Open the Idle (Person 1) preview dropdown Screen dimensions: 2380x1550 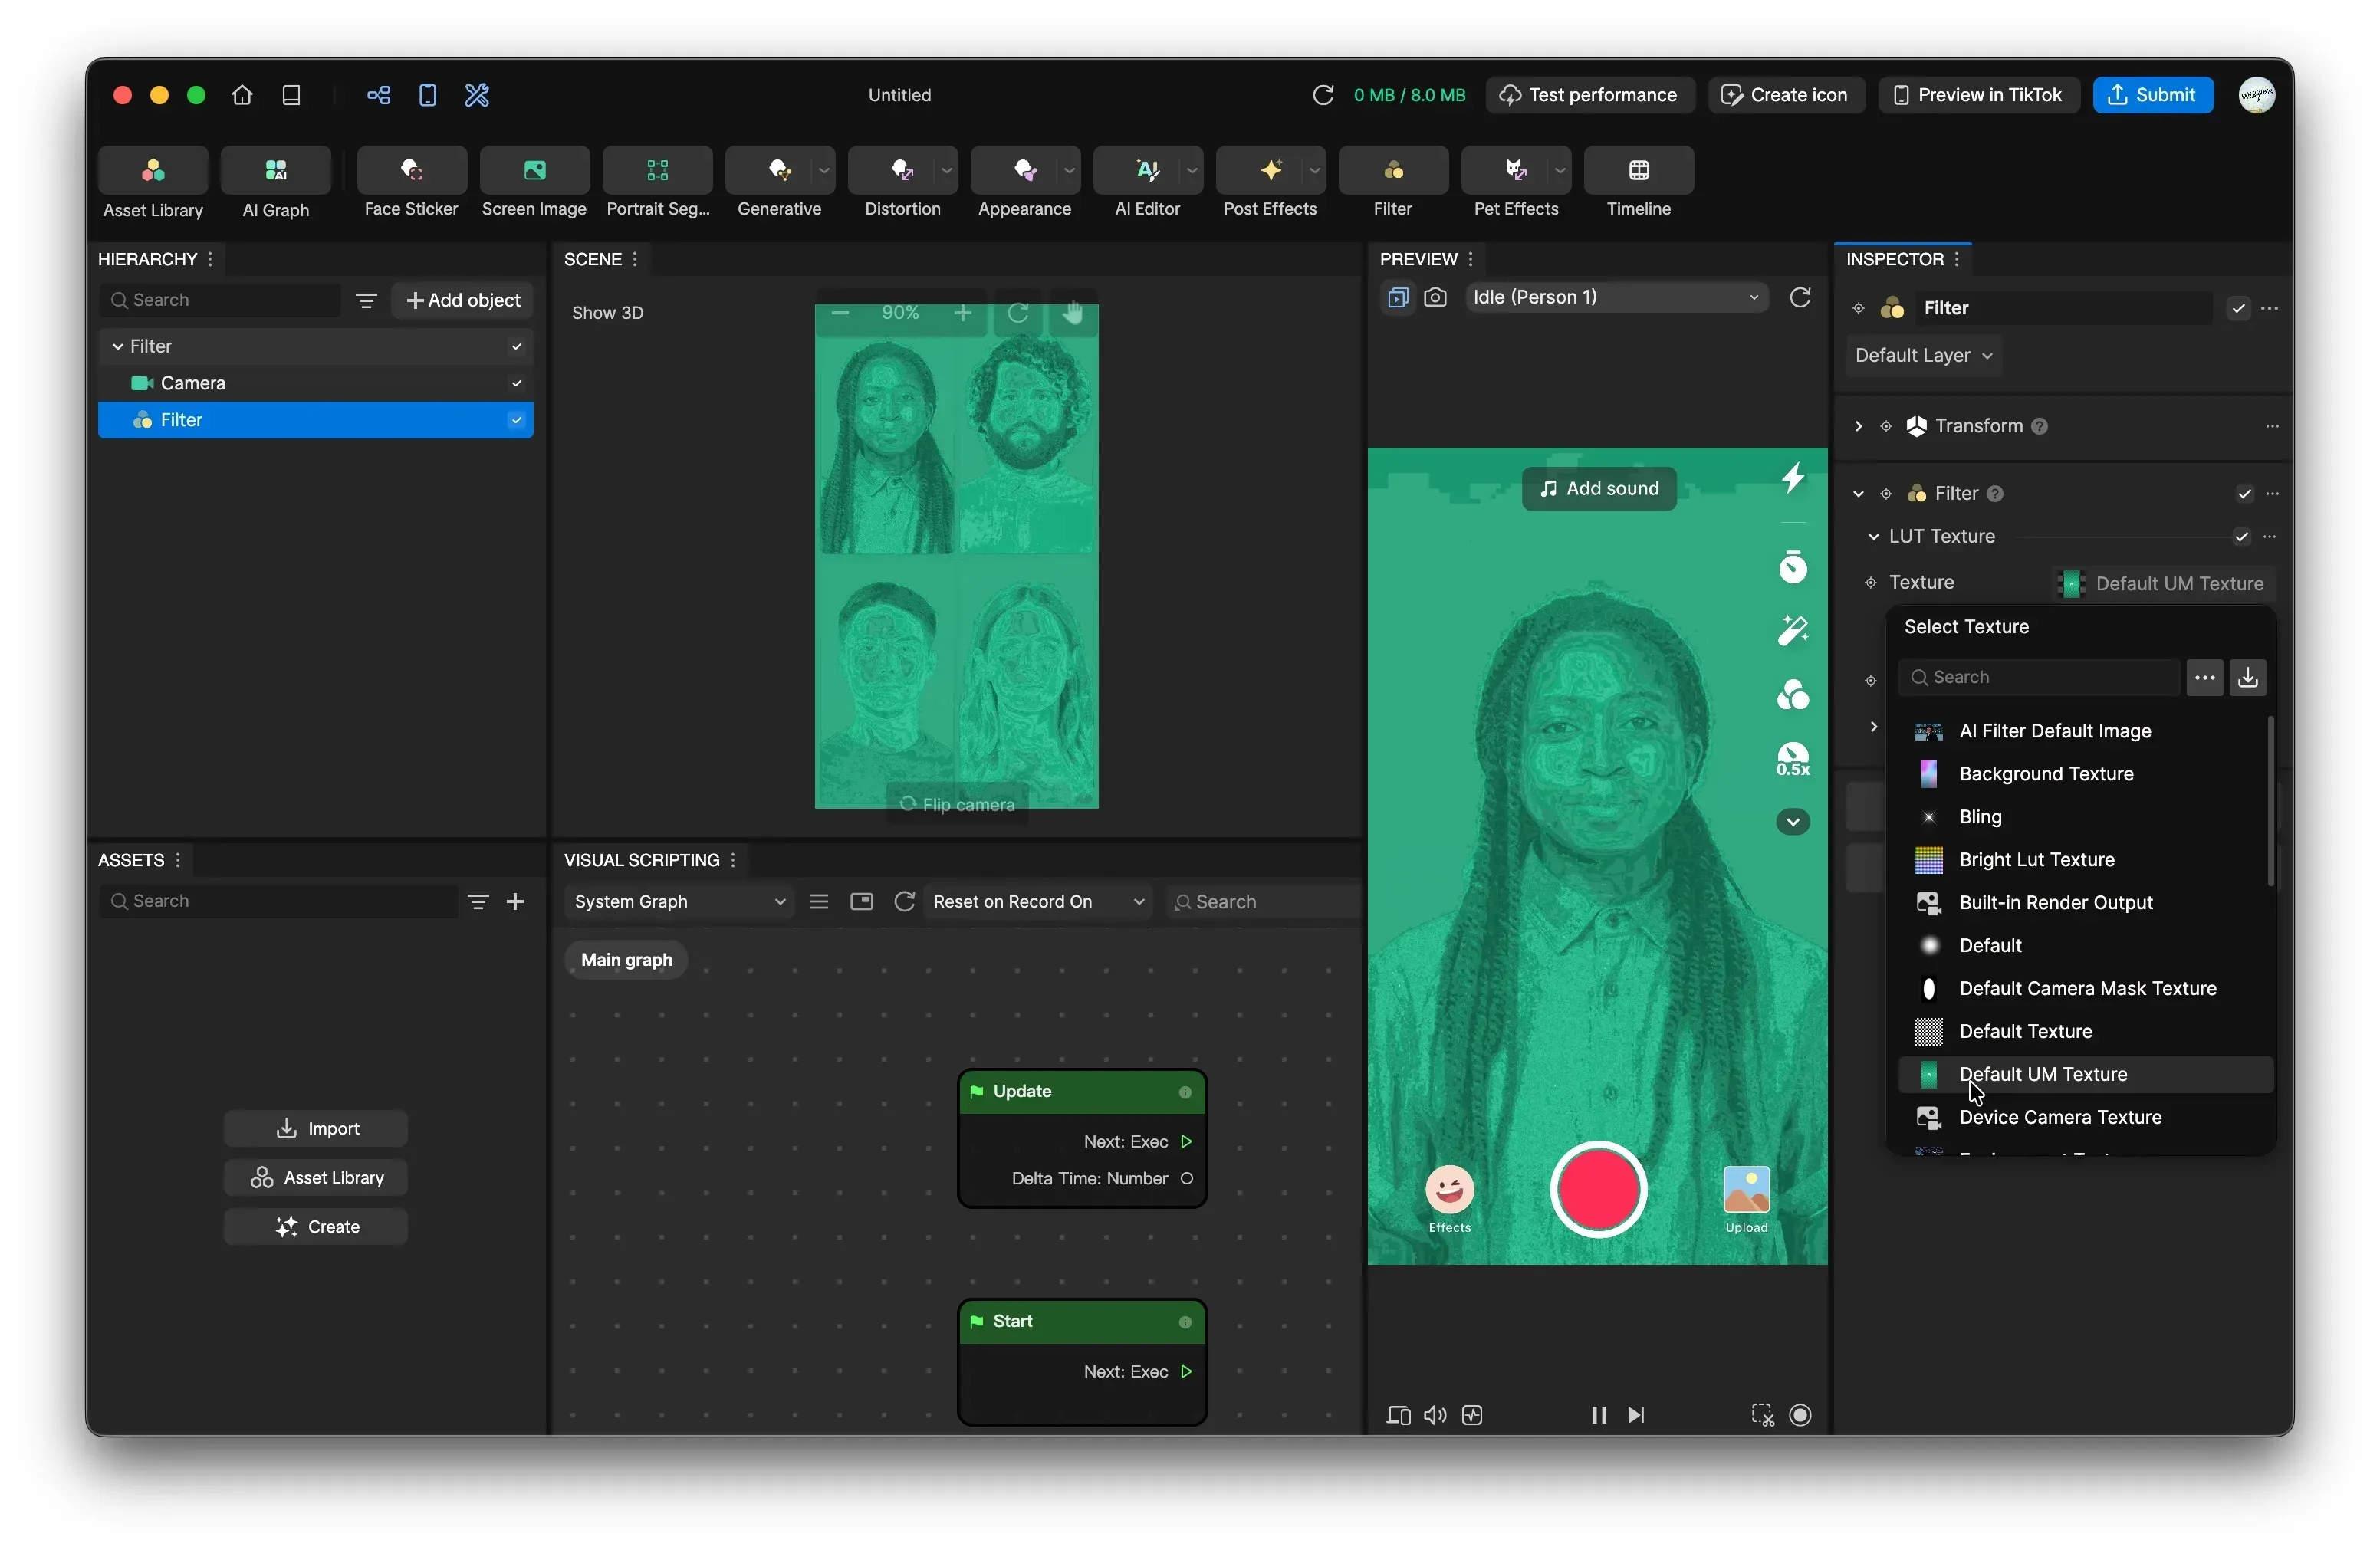pyautogui.click(x=1616, y=297)
